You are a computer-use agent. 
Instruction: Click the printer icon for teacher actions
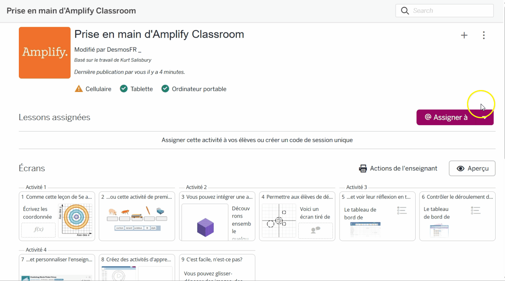pos(363,169)
